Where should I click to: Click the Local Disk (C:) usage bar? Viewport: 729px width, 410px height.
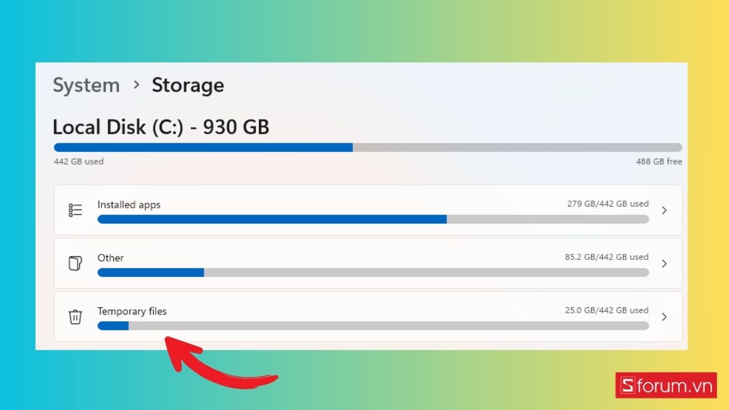pos(368,148)
